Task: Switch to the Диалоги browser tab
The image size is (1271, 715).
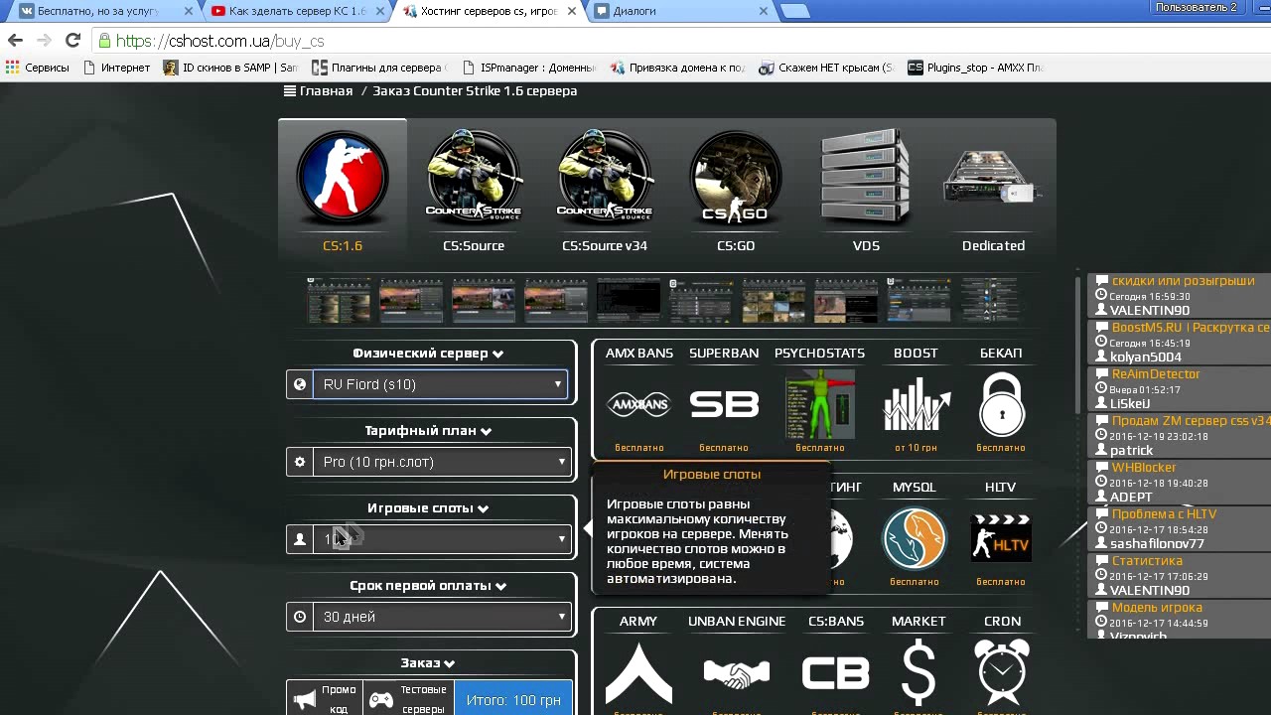Action: pyautogui.click(x=681, y=11)
